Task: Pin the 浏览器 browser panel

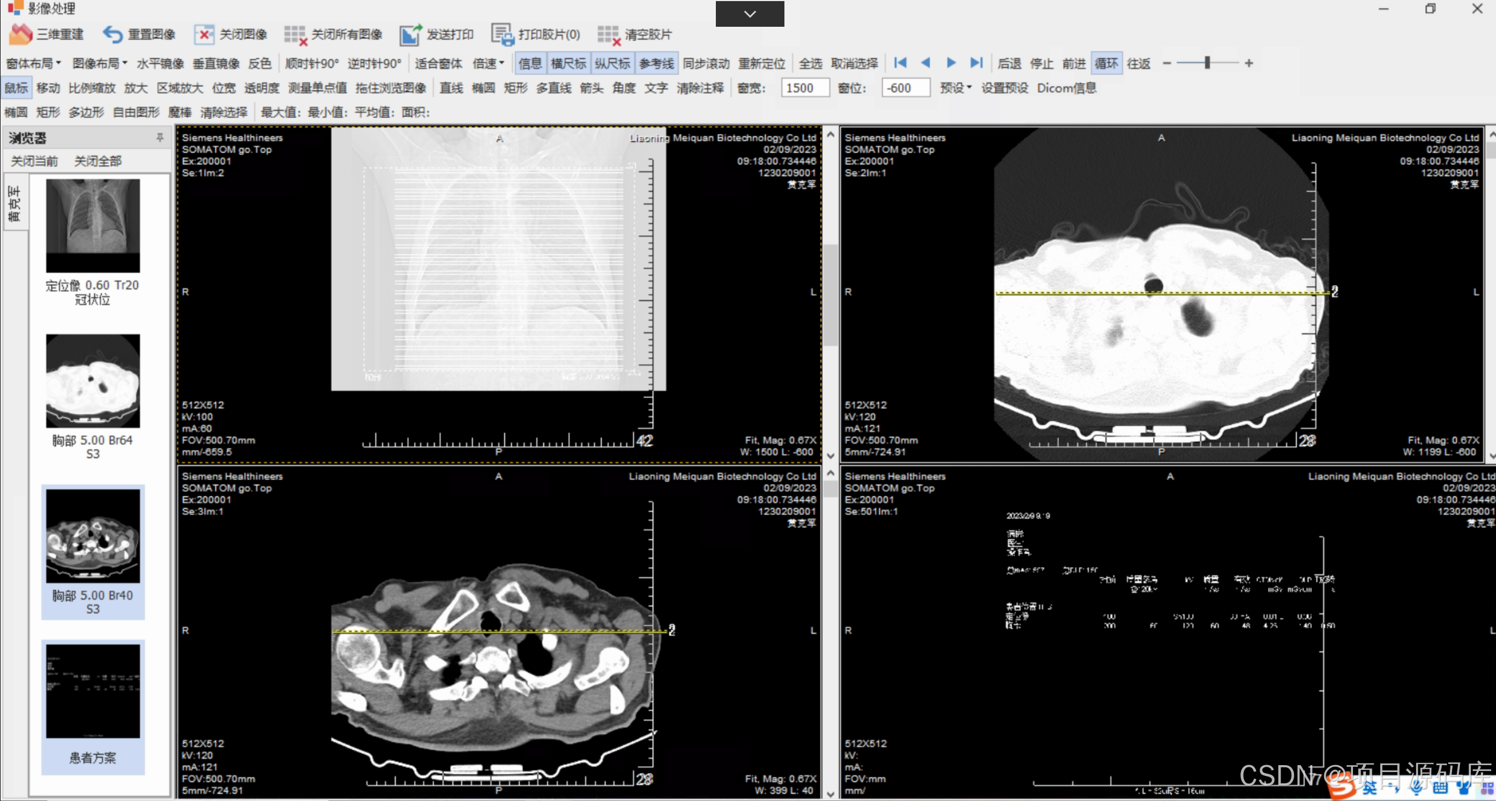Action: [x=160, y=138]
